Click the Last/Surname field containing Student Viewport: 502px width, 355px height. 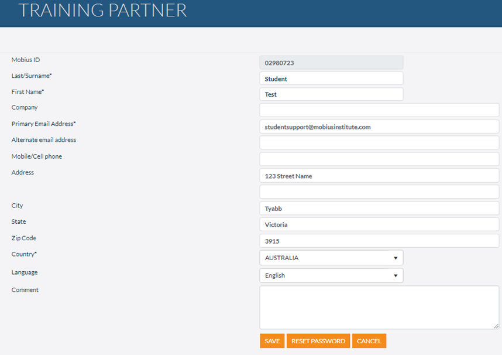(x=331, y=78)
